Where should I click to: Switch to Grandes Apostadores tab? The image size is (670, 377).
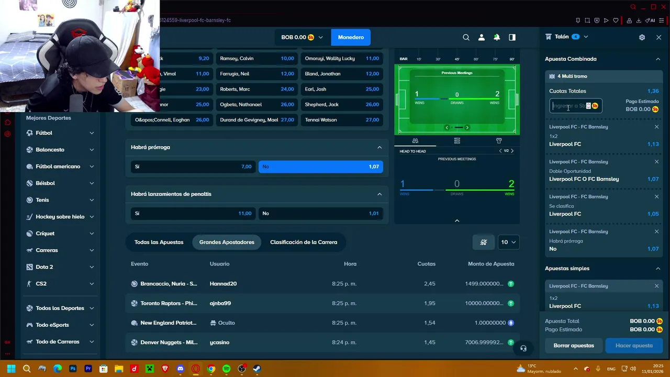coord(227,242)
